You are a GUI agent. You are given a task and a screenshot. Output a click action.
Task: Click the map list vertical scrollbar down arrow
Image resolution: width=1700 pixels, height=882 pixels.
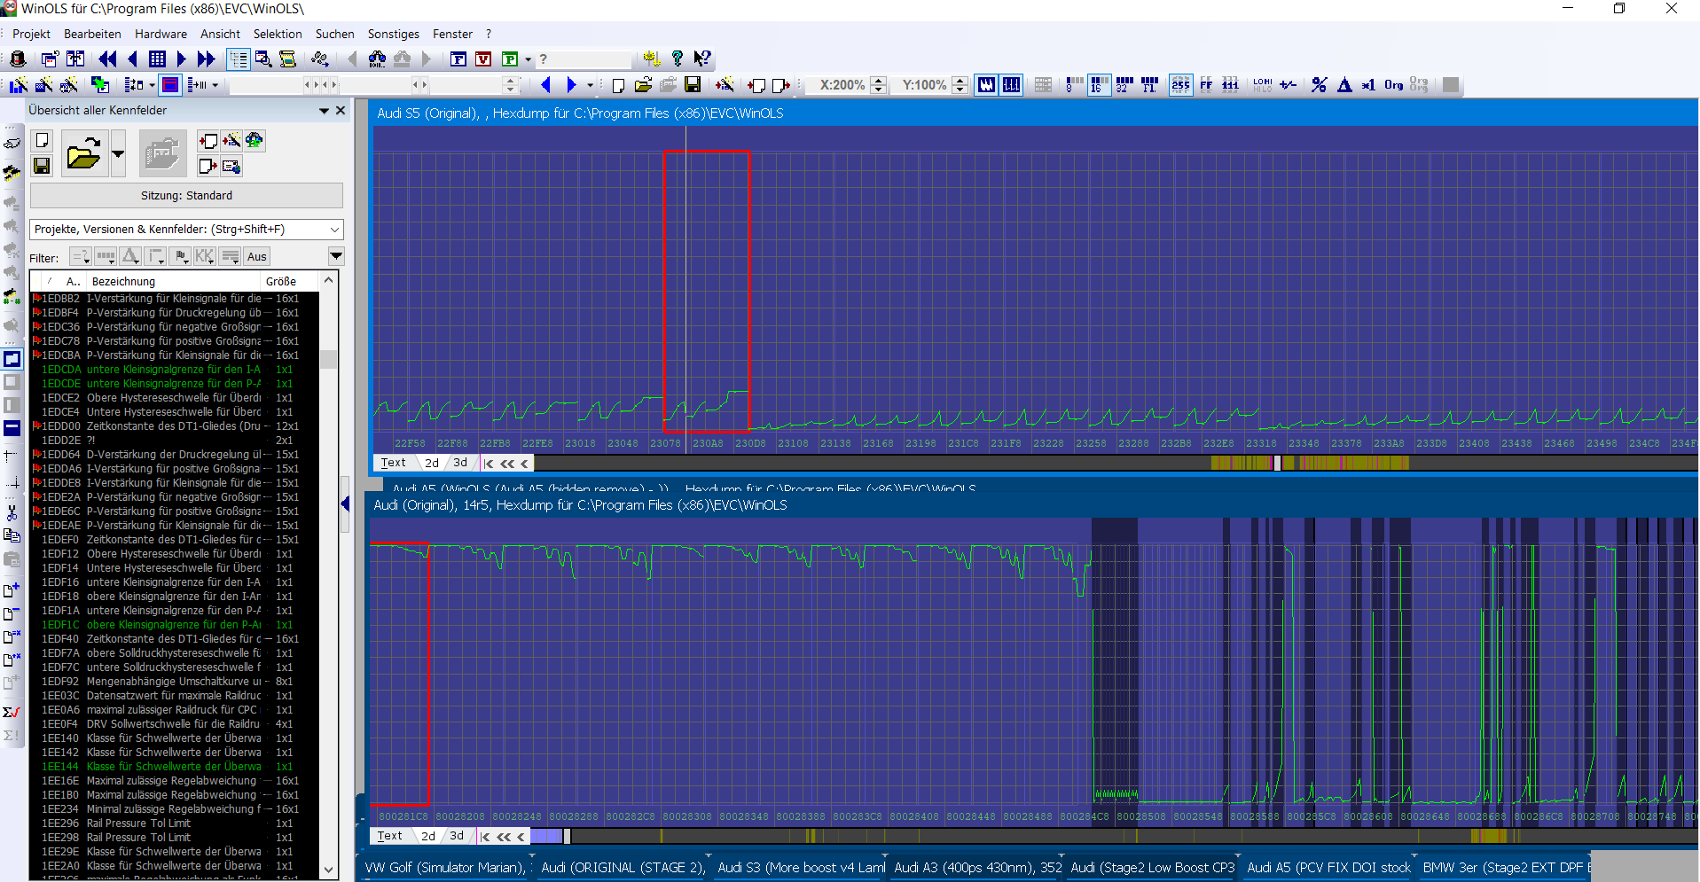pos(328,870)
